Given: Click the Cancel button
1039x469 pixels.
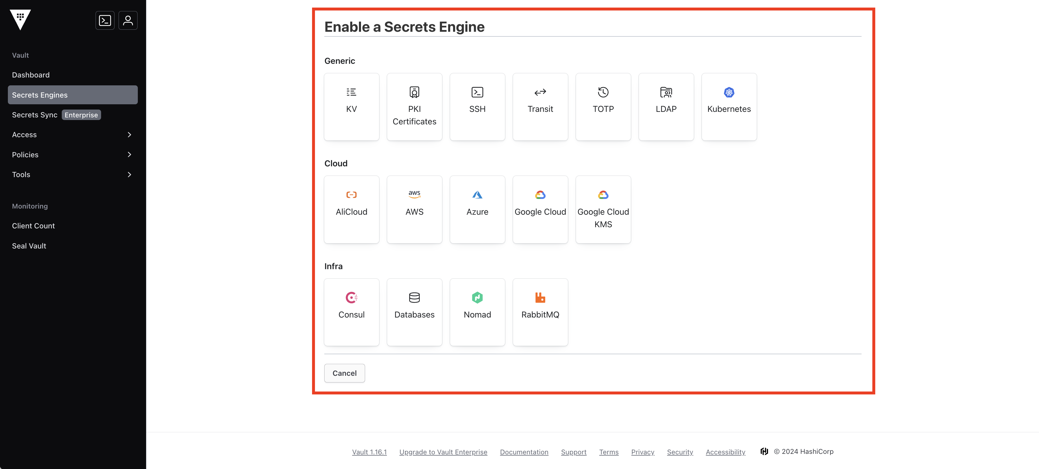Looking at the screenshot, I should [344, 373].
